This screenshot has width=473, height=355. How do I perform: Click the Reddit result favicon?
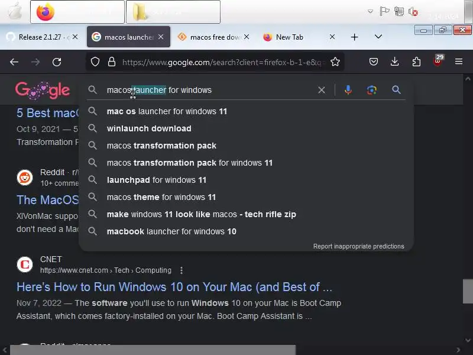coord(25,177)
